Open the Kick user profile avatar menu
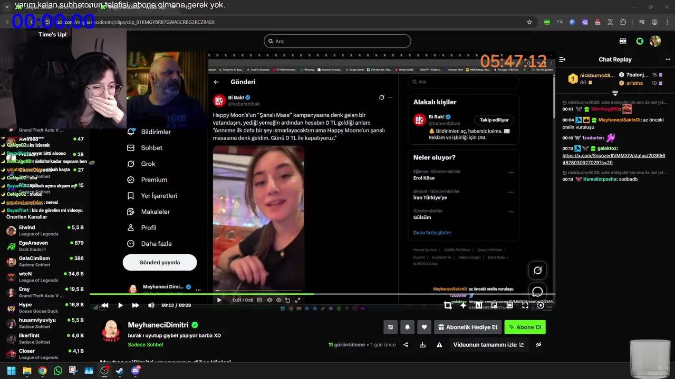The image size is (675, 379). [x=655, y=41]
